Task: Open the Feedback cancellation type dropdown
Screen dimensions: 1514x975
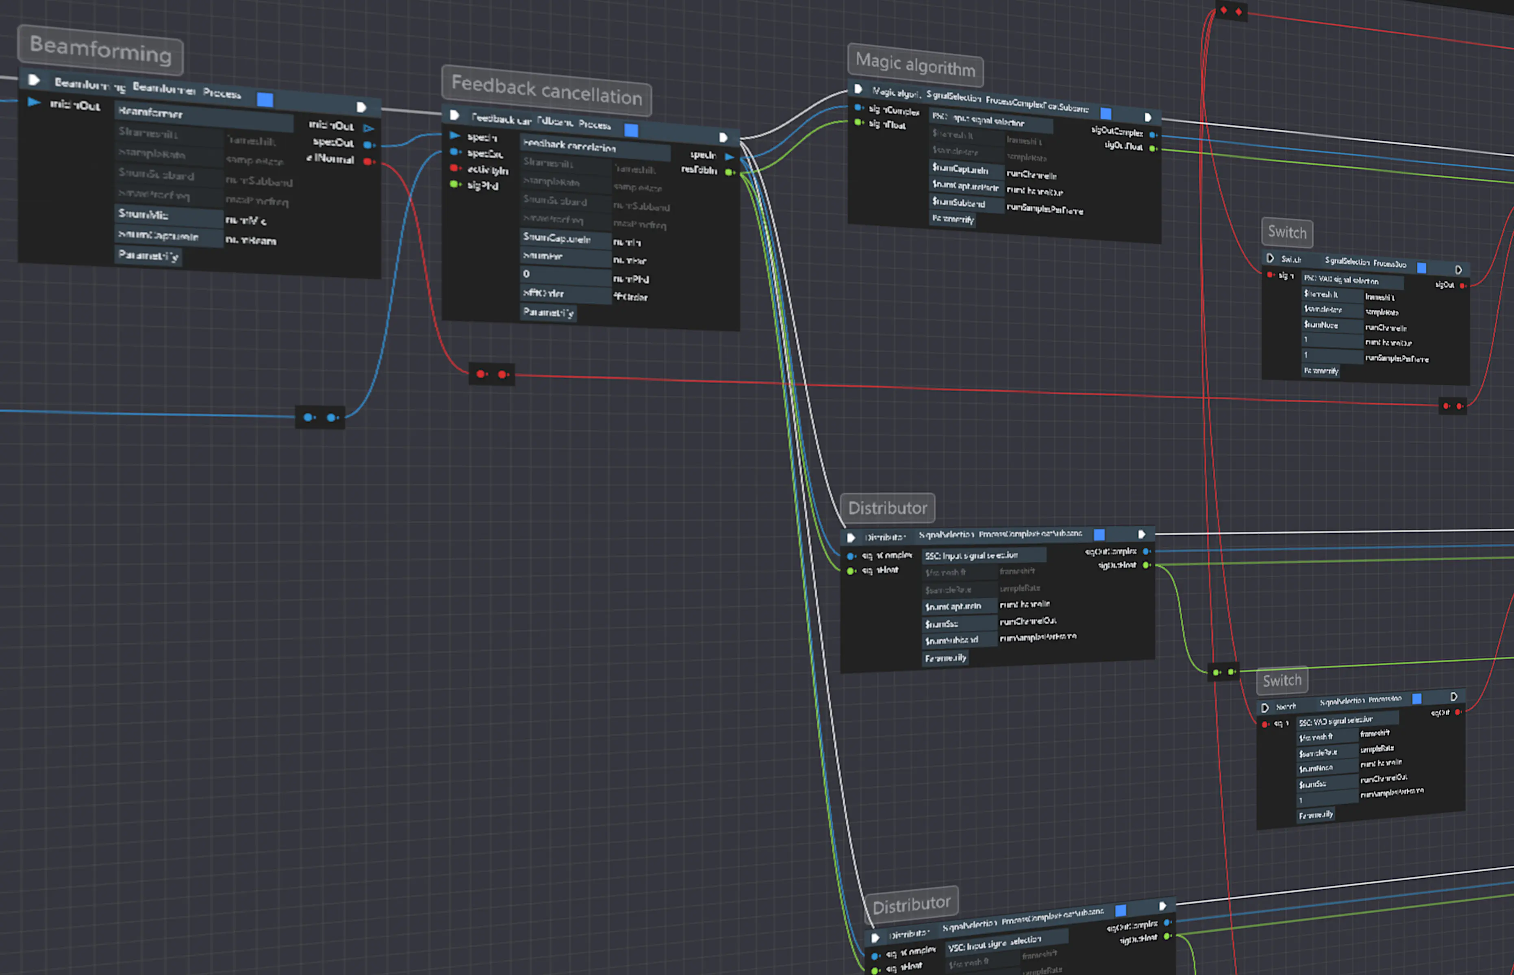Action: pyautogui.click(x=595, y=148)
